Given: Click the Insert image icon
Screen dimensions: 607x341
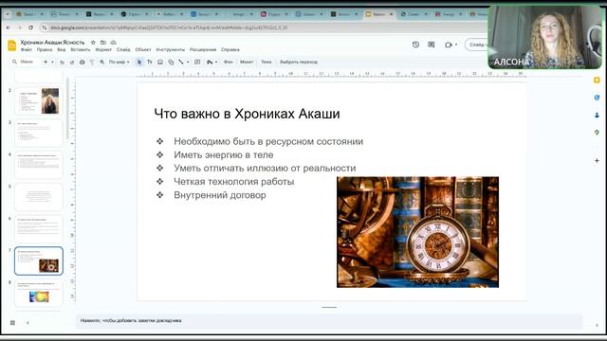Looking at the screenshot, I should pyautogui.click(x=160, y=62).
